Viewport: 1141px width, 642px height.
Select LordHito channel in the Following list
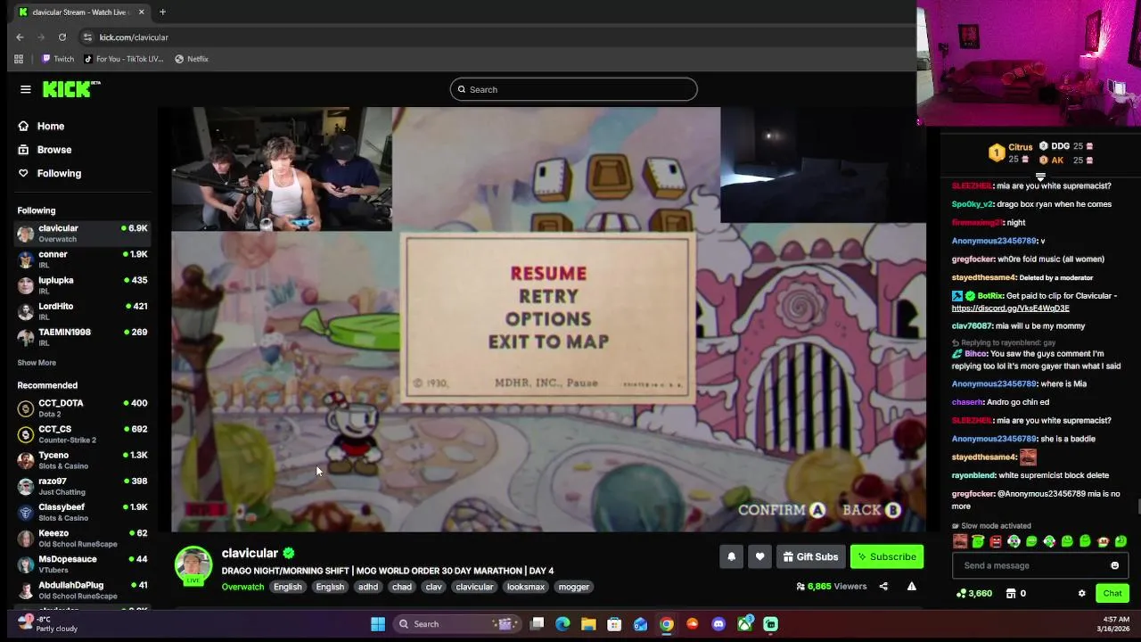(x=82, y=311)
